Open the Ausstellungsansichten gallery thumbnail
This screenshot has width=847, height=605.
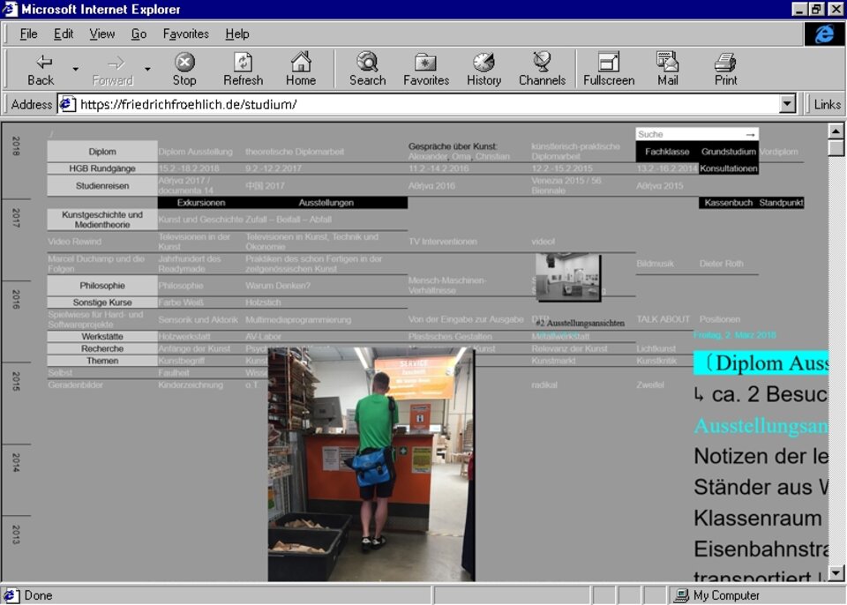click(567, 277)
